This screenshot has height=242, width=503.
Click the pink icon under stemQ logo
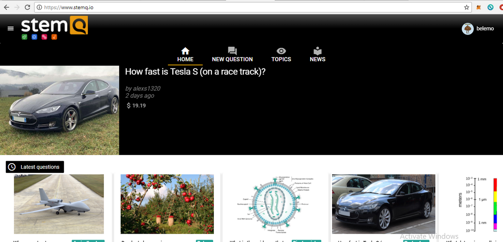click(x=44, y=37)
